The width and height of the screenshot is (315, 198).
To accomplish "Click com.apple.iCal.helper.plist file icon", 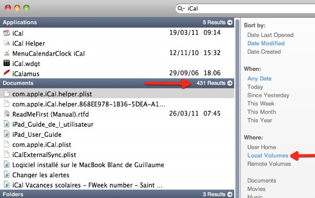I will pos(6,94).
